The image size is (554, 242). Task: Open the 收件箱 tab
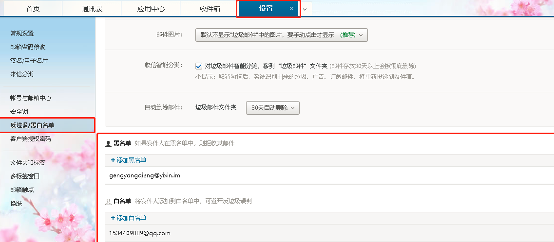click(x=210, y=9)
